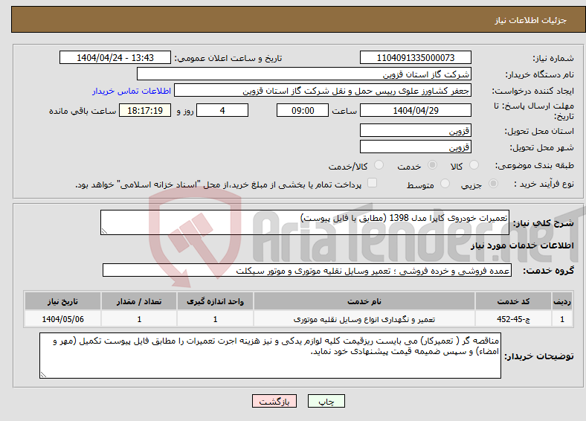Image resolution: width=586 pixels, height=421 pixels.
Task: Click the remaining time countdown field
Action: (x=145, y=110)
